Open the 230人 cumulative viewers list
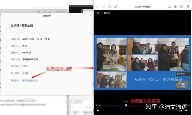The image size is (192, 115). [25, 66]
